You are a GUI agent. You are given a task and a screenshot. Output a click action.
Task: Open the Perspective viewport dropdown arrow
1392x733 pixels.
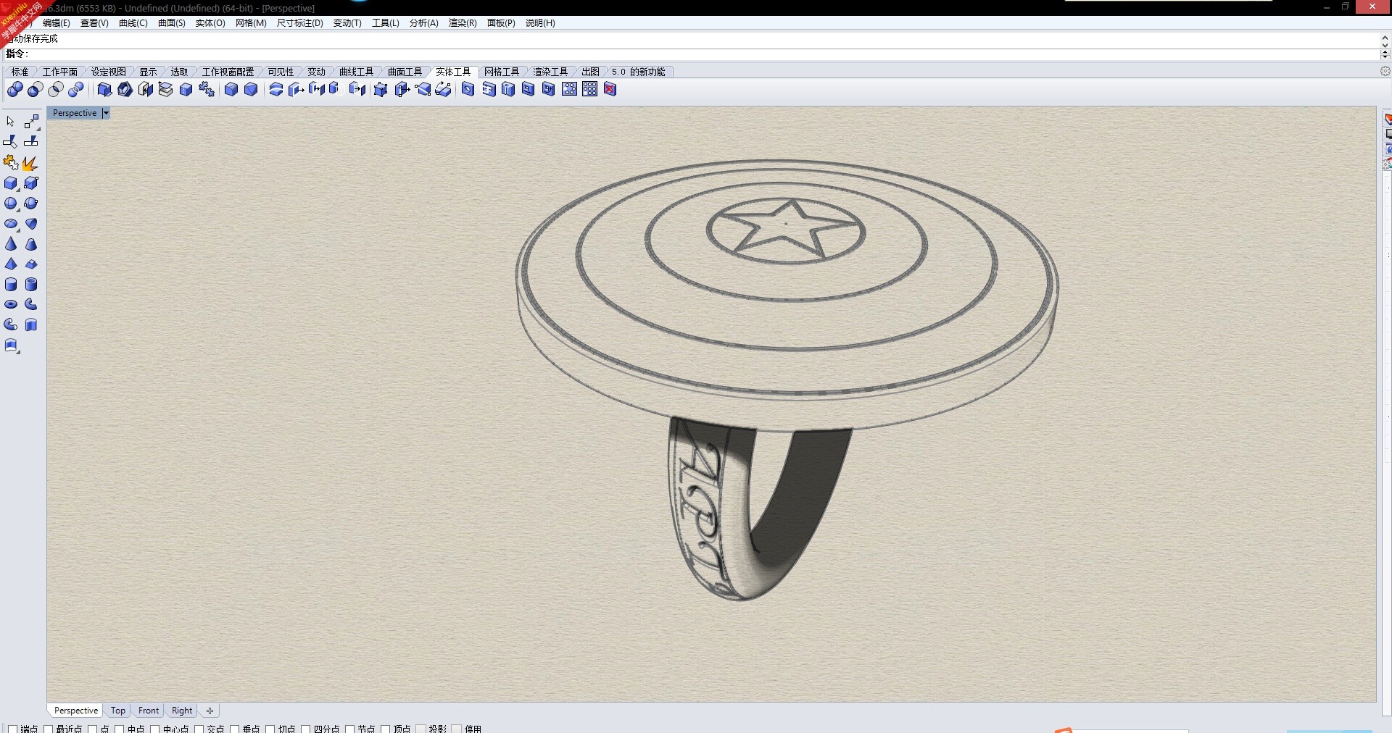click(x=106, y=113)
